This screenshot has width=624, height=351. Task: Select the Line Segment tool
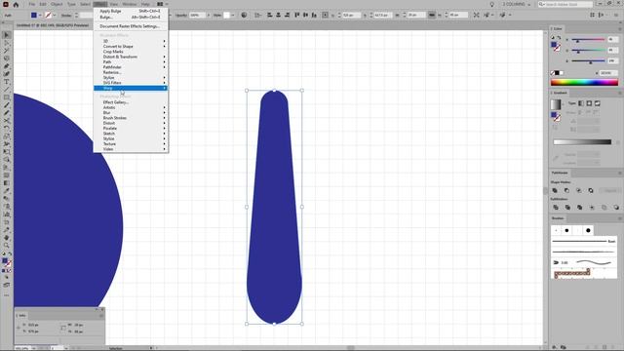pyautogui.click(x=7, y=90)
